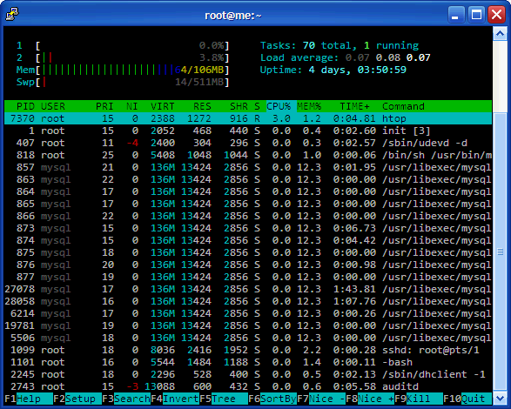Select the /sbin/udevd -d process row
The image size is (511, 409).
(248, 143)
